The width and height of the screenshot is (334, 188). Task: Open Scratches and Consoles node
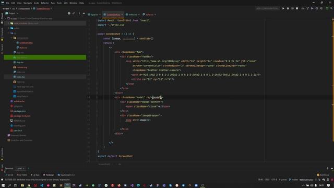pyautogui.click(x=21, y=140)
